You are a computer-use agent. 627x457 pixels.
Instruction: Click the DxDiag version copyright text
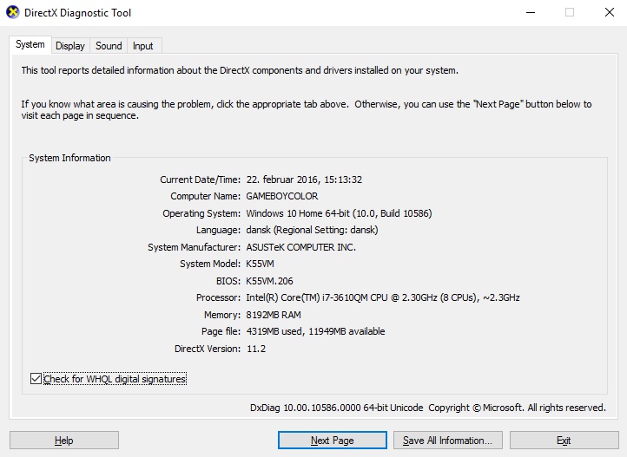point(427,408)
